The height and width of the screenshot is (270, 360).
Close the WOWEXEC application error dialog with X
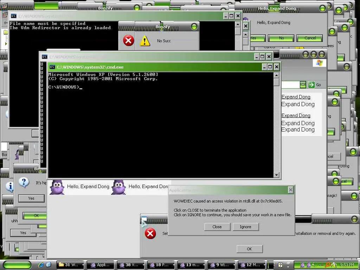point(290,190)
